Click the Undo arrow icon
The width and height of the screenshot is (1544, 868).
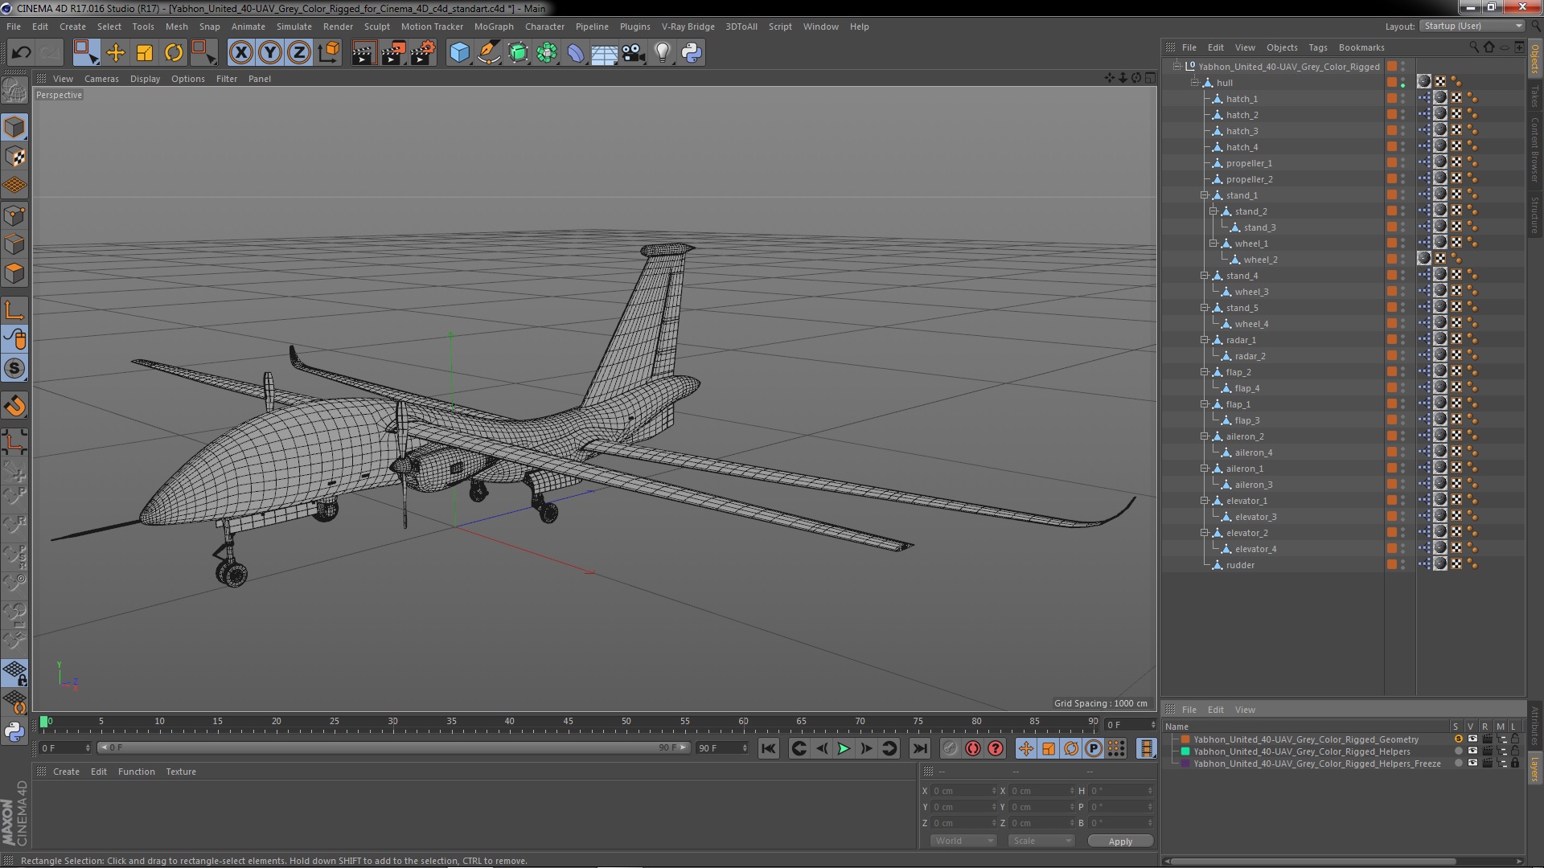tap(21, 53)
